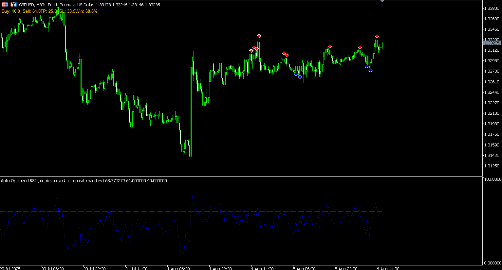Click the GBPUSD, M30 chart title
Image resolution: width=502 pixels, height=270 pixels.
coord(32,5)
